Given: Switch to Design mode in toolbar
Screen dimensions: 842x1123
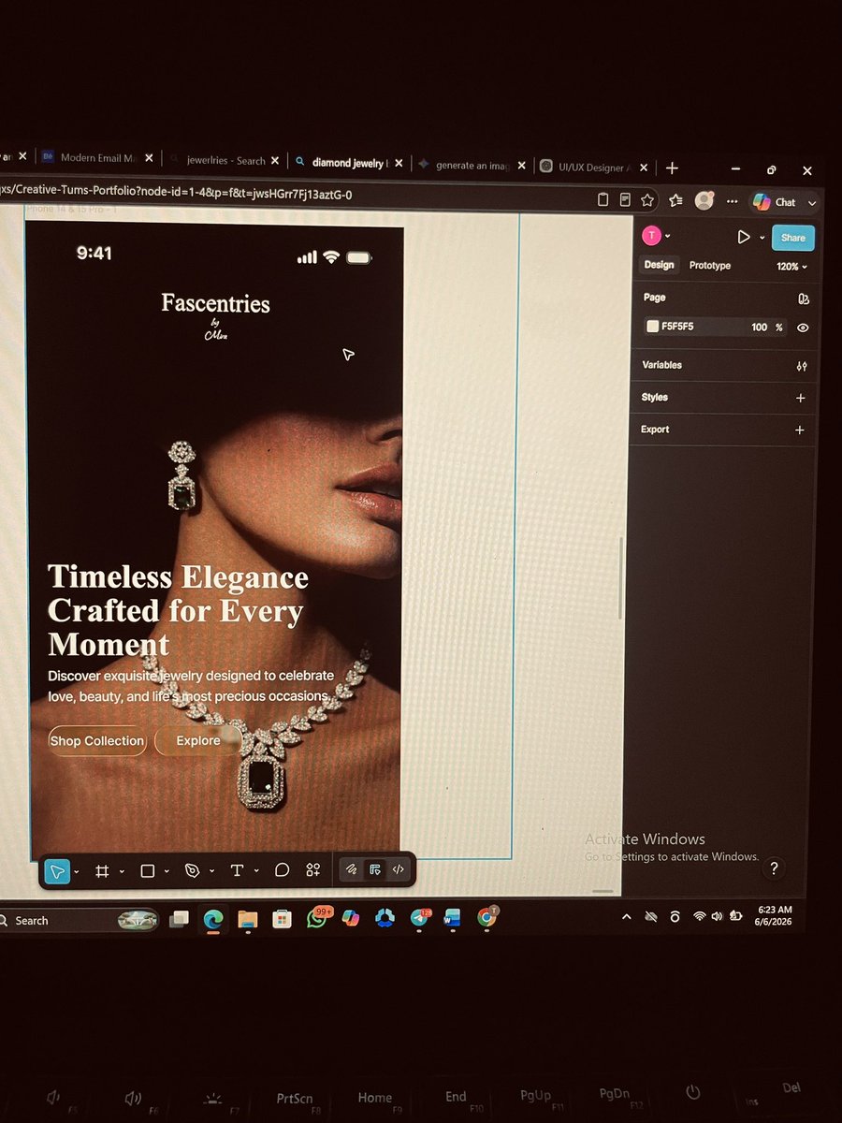Looking at the screenshot, I should click(x=374, y=869).
